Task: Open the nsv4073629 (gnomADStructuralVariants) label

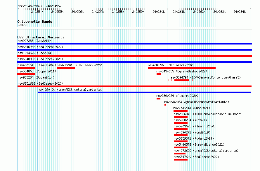Action: click(x=206, y=151)
